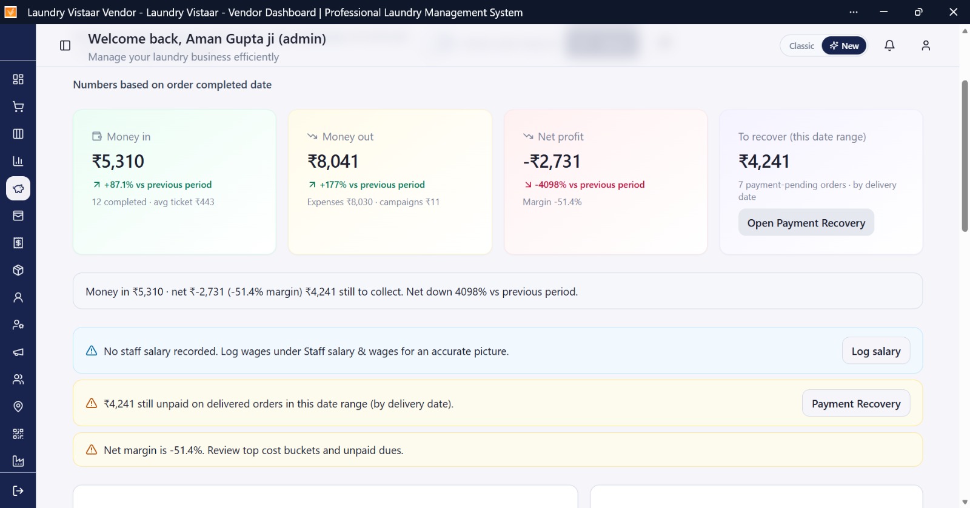
Task: Open the columns board icon in sidebar
Action: 18,134
